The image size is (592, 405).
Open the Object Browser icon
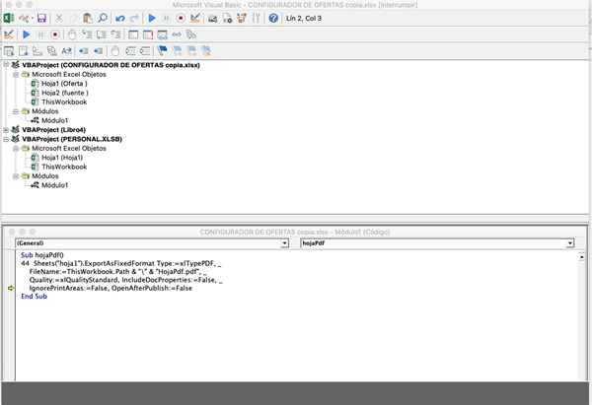[242, 18]
